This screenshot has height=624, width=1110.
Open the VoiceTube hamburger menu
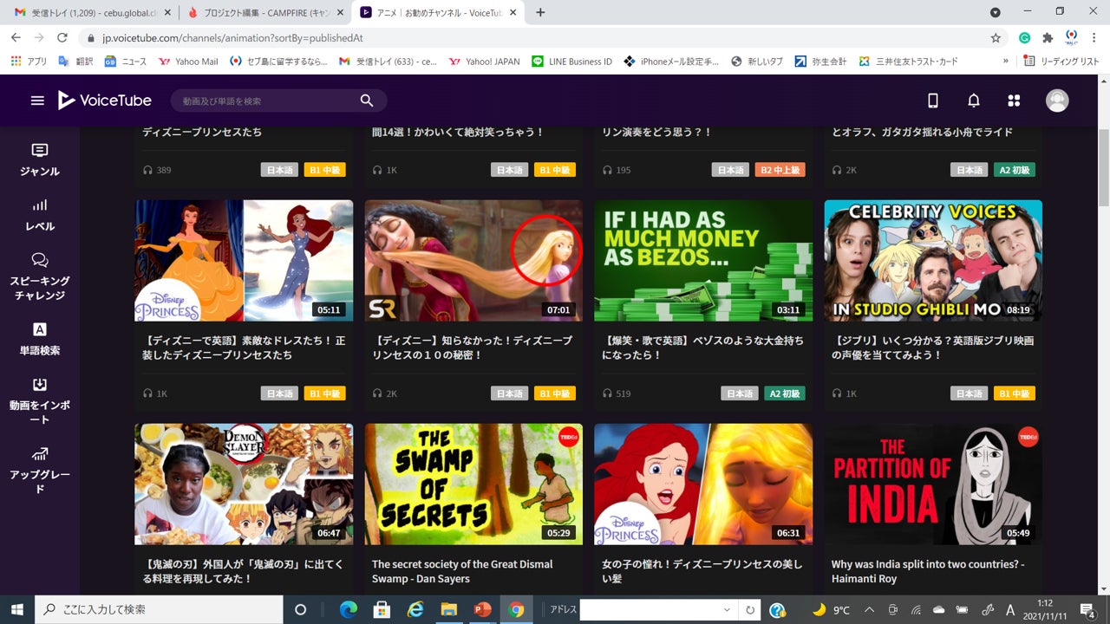(37, 101)
